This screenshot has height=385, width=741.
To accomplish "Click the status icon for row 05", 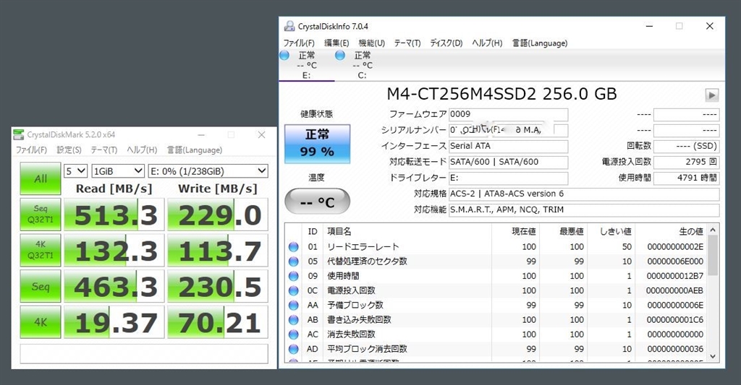I will coord(294,261).
